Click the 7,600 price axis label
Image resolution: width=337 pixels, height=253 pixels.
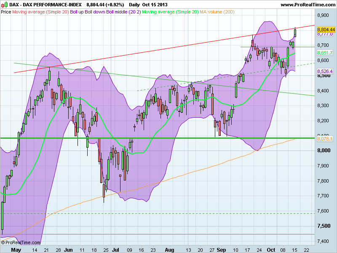[x=323, y=211]
